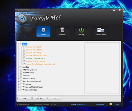Select the Disable Aero Peek label
The image size is (132, 111).
click(33, 47)
